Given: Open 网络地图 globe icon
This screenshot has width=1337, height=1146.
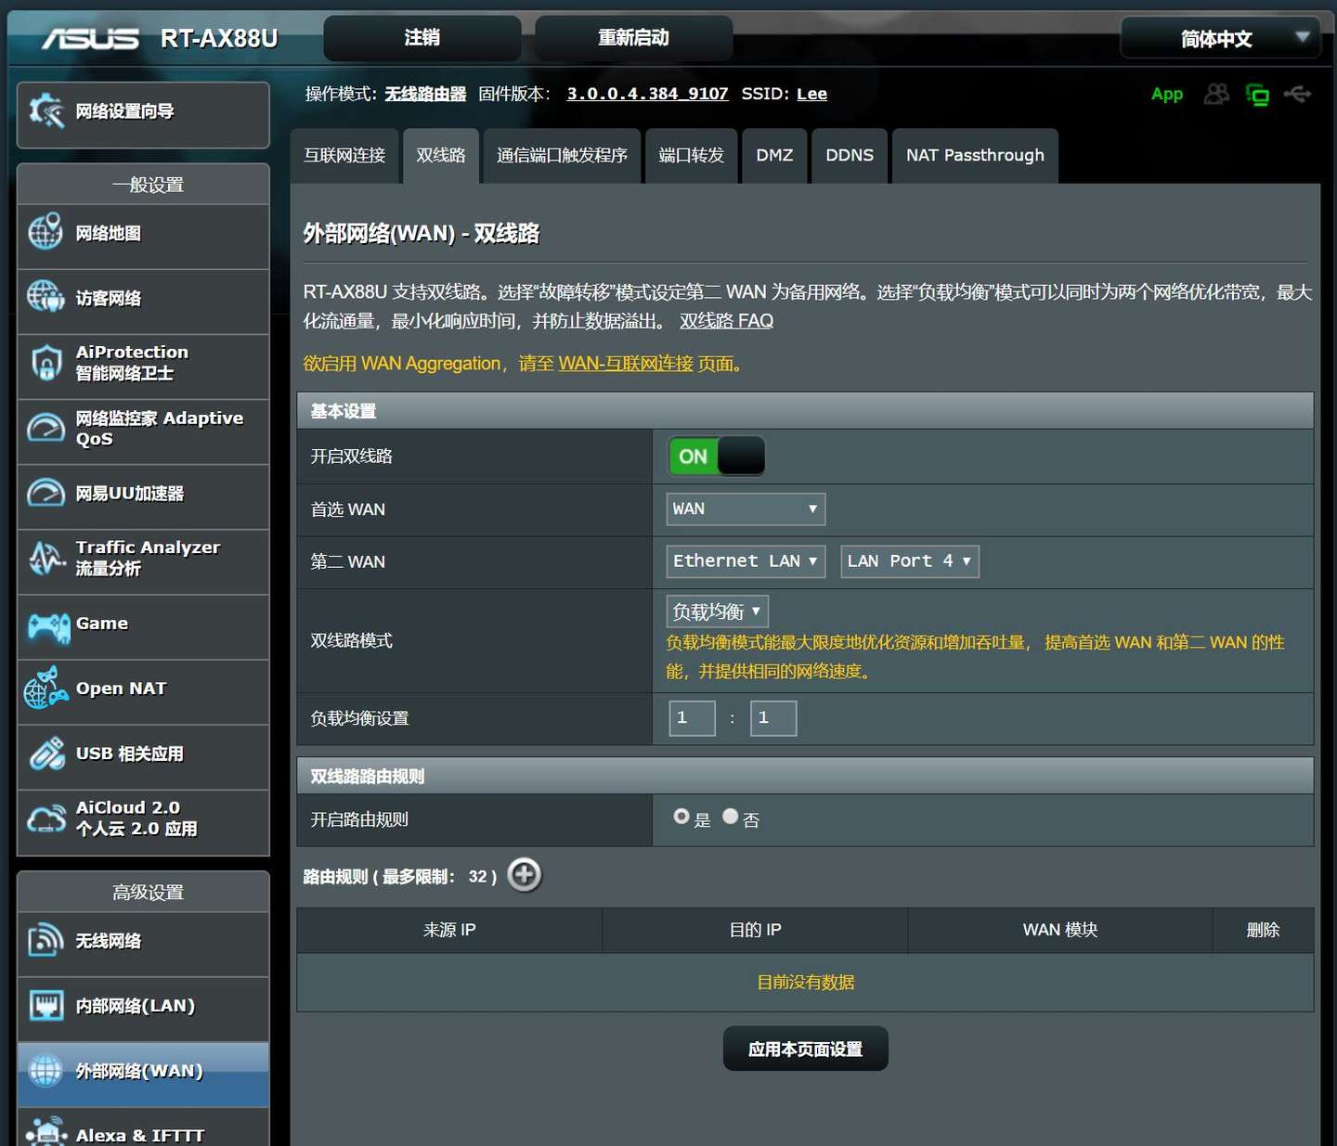Looking at the screenshot, I should (x=45, y=233).
